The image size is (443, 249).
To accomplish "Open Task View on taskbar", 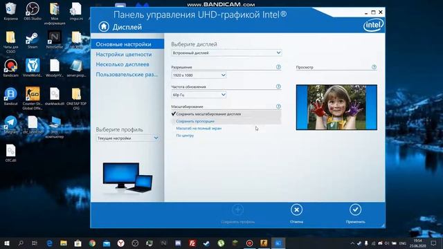I will coord(35,243).
